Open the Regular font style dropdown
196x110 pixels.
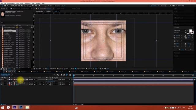pyautogui.click(x=180, y=33)
